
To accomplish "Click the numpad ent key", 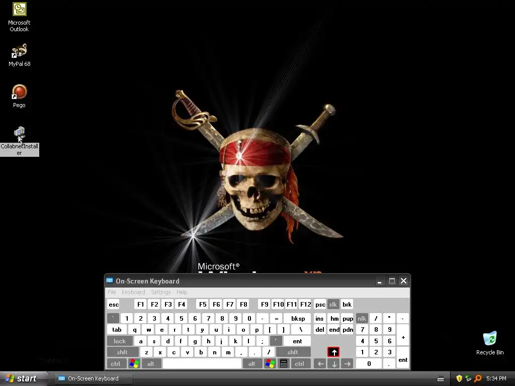I will click(x=403, y=358).
